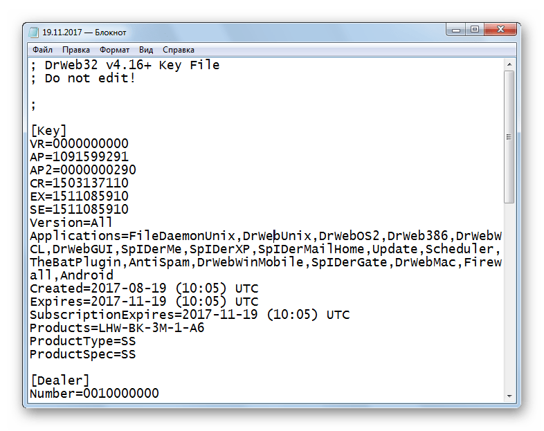This screenshot has width=544, height=431.
Task: Open the Правка menu
Action: coord(75,50)
